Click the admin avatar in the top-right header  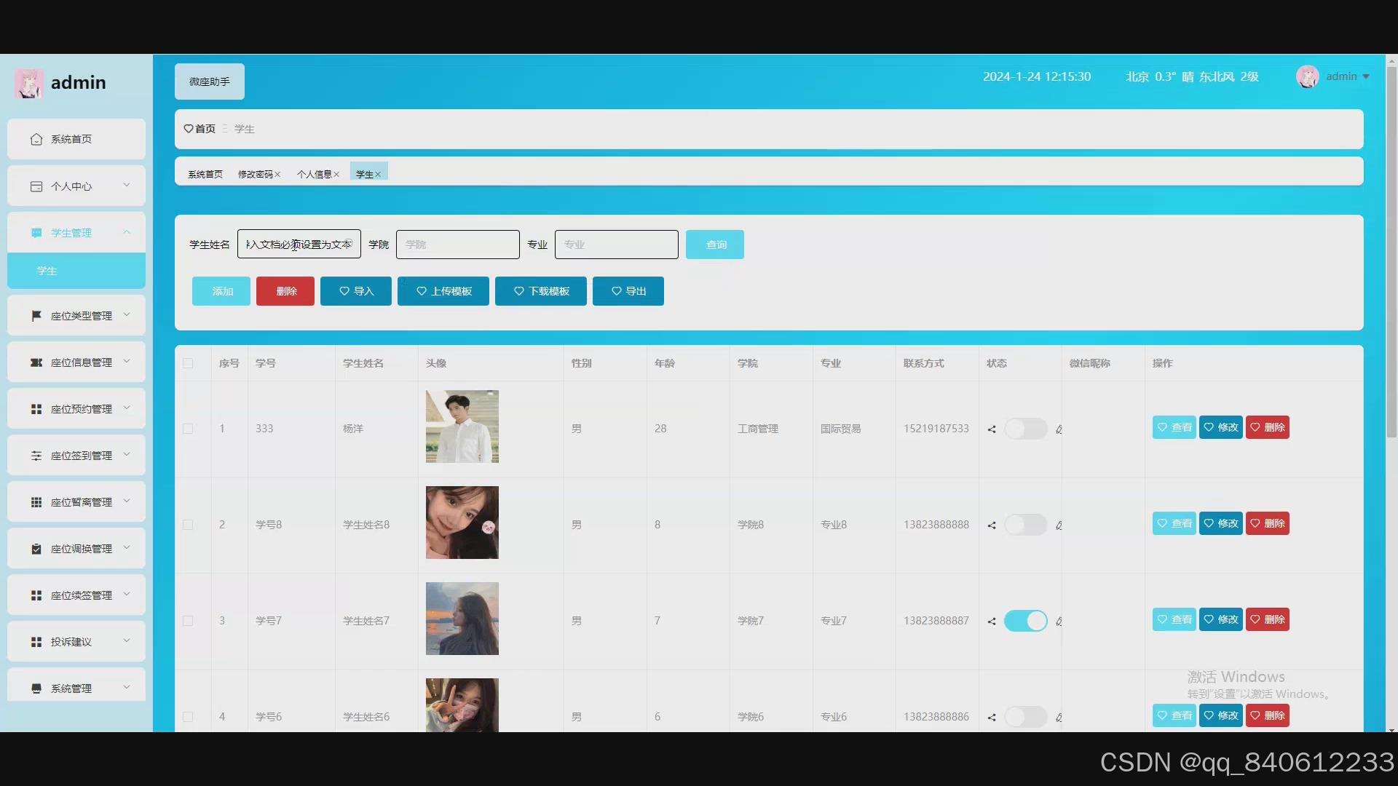pyautogui.click(x=1307, y=76)
